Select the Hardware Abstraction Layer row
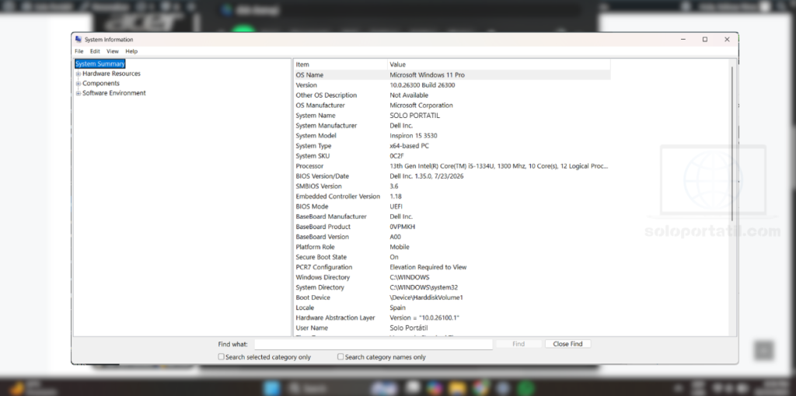This screenshot has width=796, height=396. pyautogui.click(x=452, y=318)
